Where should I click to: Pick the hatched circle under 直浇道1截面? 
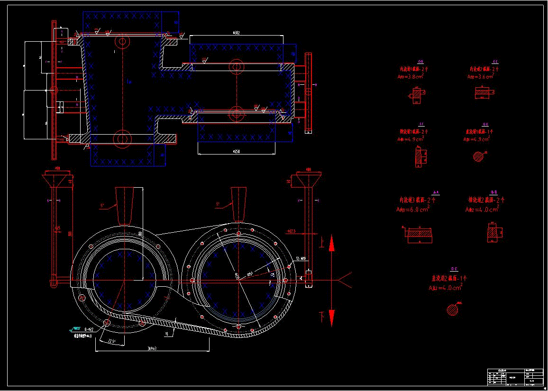(478, 156)
